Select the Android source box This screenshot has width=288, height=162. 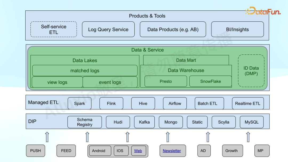coord(99,151)
